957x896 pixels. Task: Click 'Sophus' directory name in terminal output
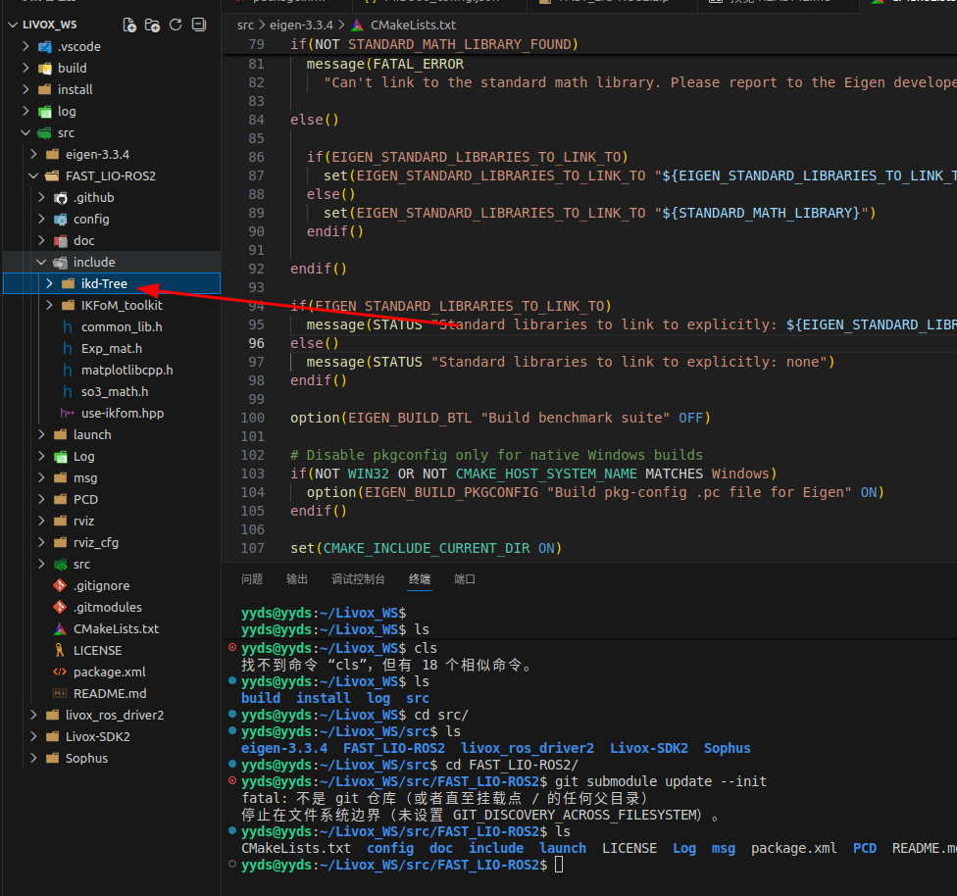pyautogui.click(x=727, y=748)
